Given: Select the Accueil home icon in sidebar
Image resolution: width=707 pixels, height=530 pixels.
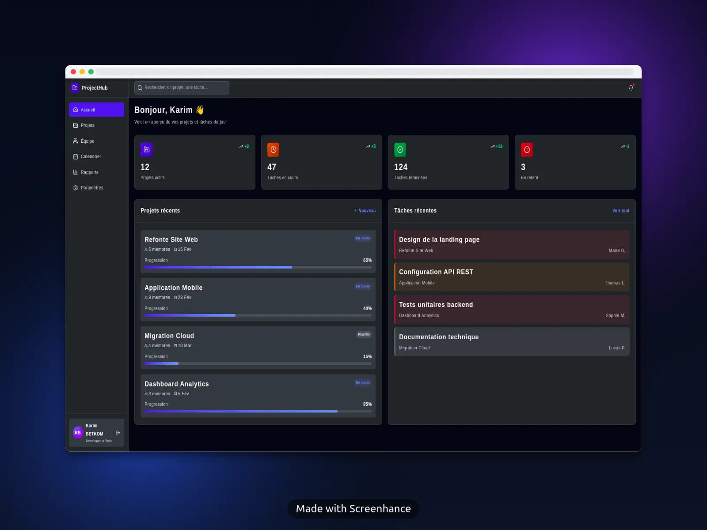Looking at the screenshot, I should pyautogui.click(x=76, y=110).
